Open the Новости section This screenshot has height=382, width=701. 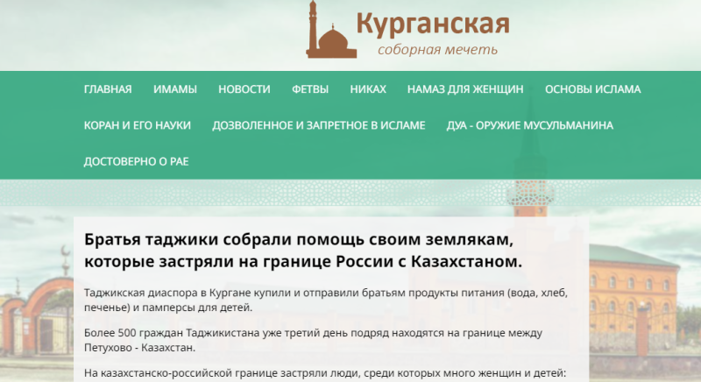244,89
